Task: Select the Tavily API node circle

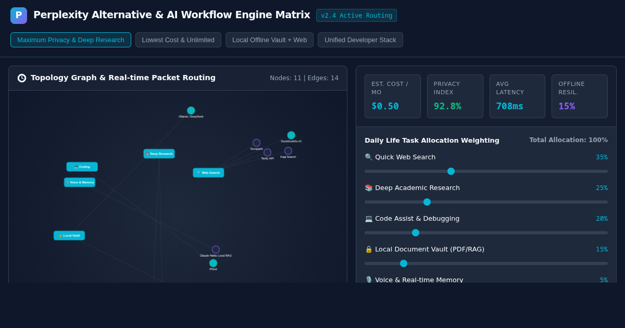Action: (267, 153)
